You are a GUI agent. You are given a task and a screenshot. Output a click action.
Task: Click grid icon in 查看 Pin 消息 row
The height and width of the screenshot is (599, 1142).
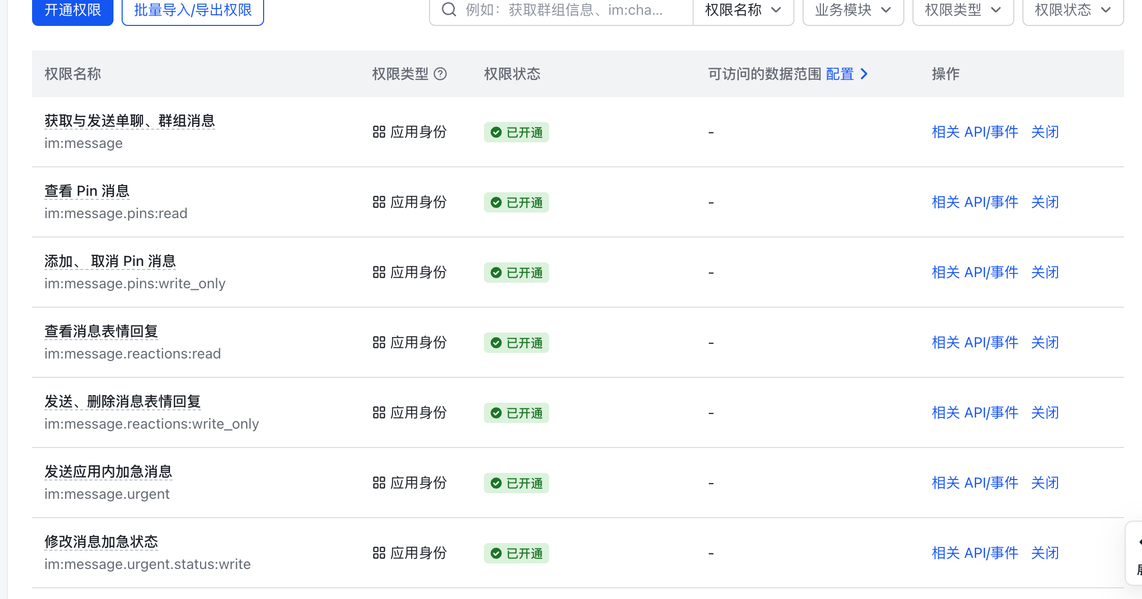(379, 202)
